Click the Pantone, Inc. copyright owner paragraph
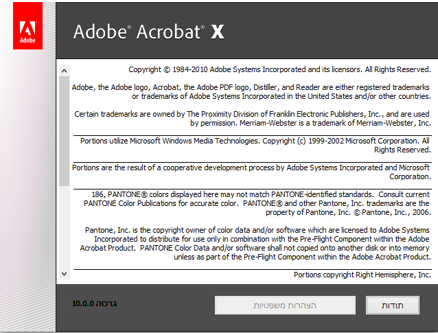The width and height of the screenshot is (438, 333). coord(257,243)
